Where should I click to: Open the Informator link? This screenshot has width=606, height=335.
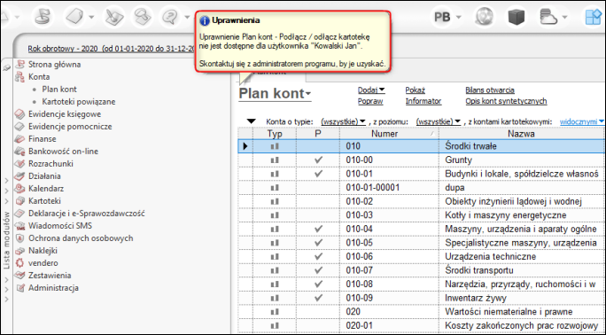click(x=423, y=101)
